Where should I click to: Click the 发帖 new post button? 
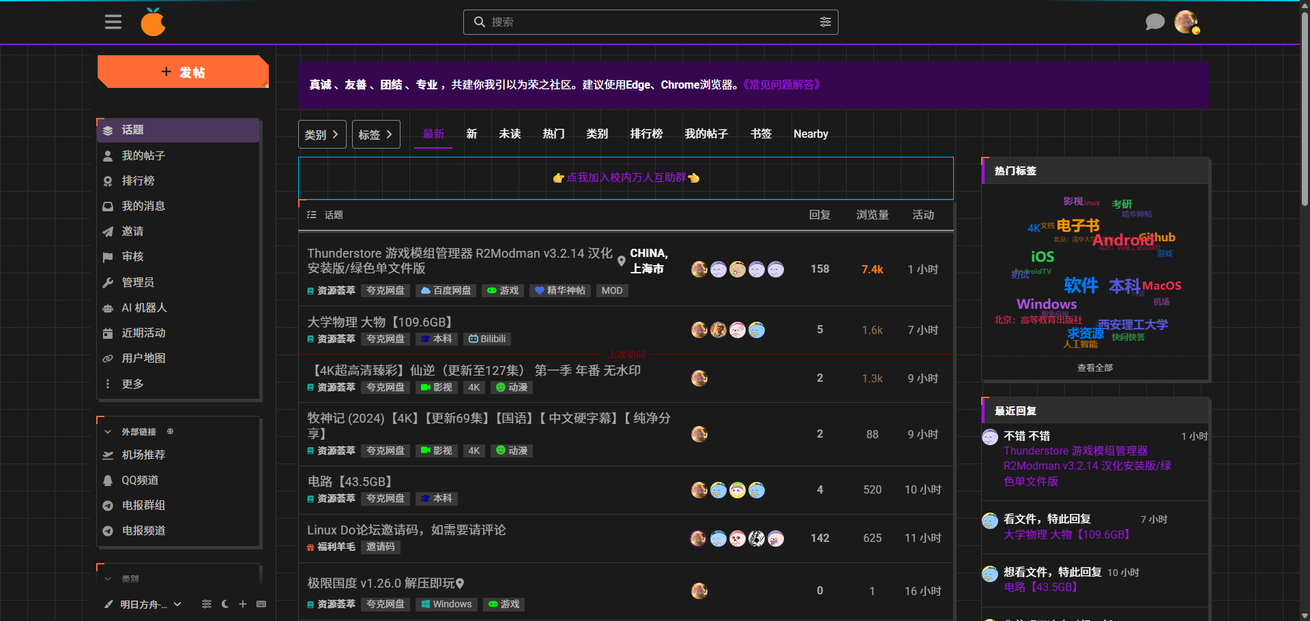(x=183, y=72)
